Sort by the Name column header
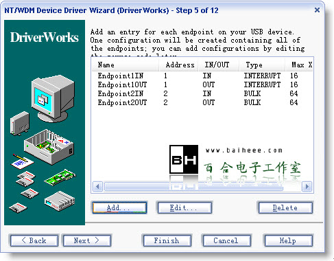The height and width of the screenshot is (261, 334). 126,65
